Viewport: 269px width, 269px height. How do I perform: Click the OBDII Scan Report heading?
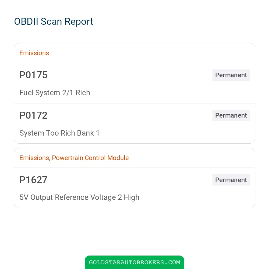point(54,22)
